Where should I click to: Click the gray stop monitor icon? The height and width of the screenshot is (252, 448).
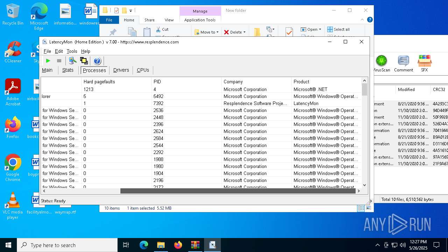59,61
